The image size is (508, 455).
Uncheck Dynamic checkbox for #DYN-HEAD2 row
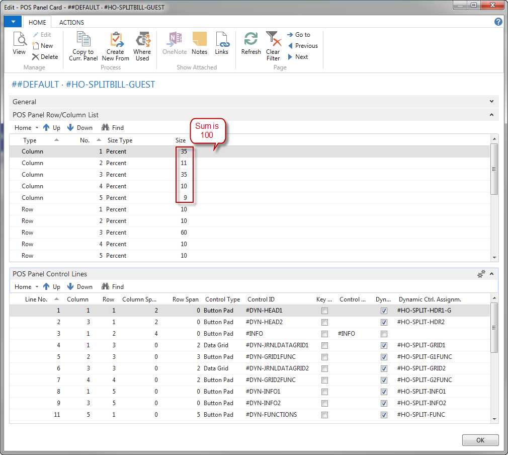(x=384, y=323)
